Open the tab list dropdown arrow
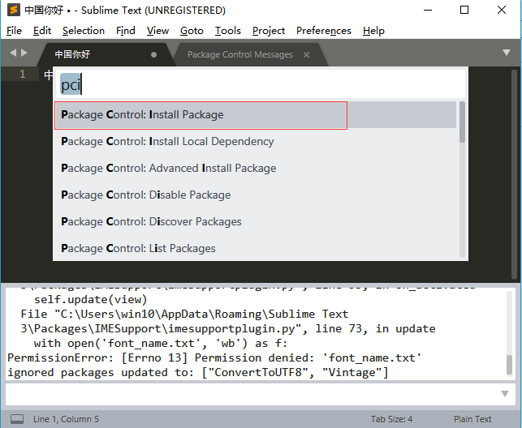The image size is (522, 428). click(x=507, y=53)
